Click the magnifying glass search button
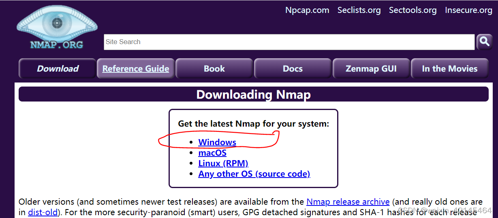Viewport: 498px width, 218px height. [x=484, y=42]
